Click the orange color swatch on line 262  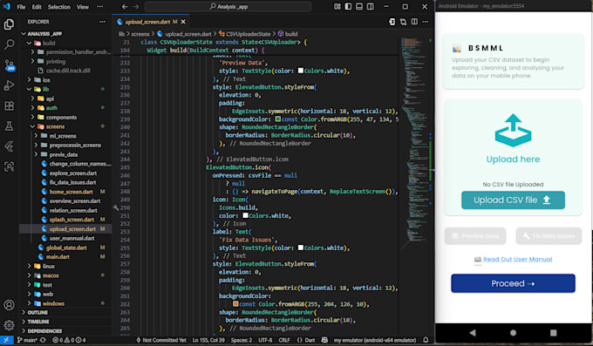point(235,304)
